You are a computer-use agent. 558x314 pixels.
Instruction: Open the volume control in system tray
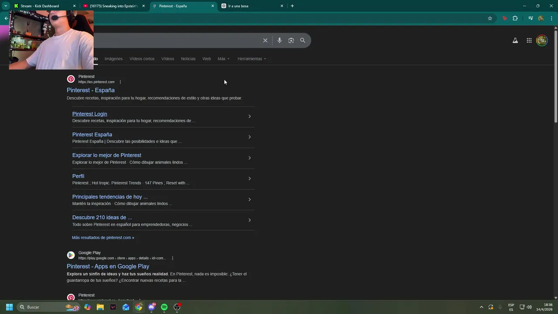pyautogui.click(x=529, y=307)
